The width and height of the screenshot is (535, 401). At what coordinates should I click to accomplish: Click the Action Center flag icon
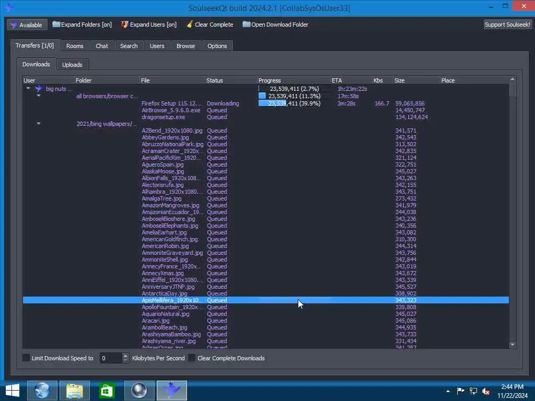pyautogui.click(x=460, y=391)
